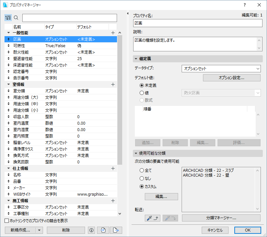Screen dimensions: 267x237
Task: Click the プロパティ名 input field
Action: click(x=198, y=23)
